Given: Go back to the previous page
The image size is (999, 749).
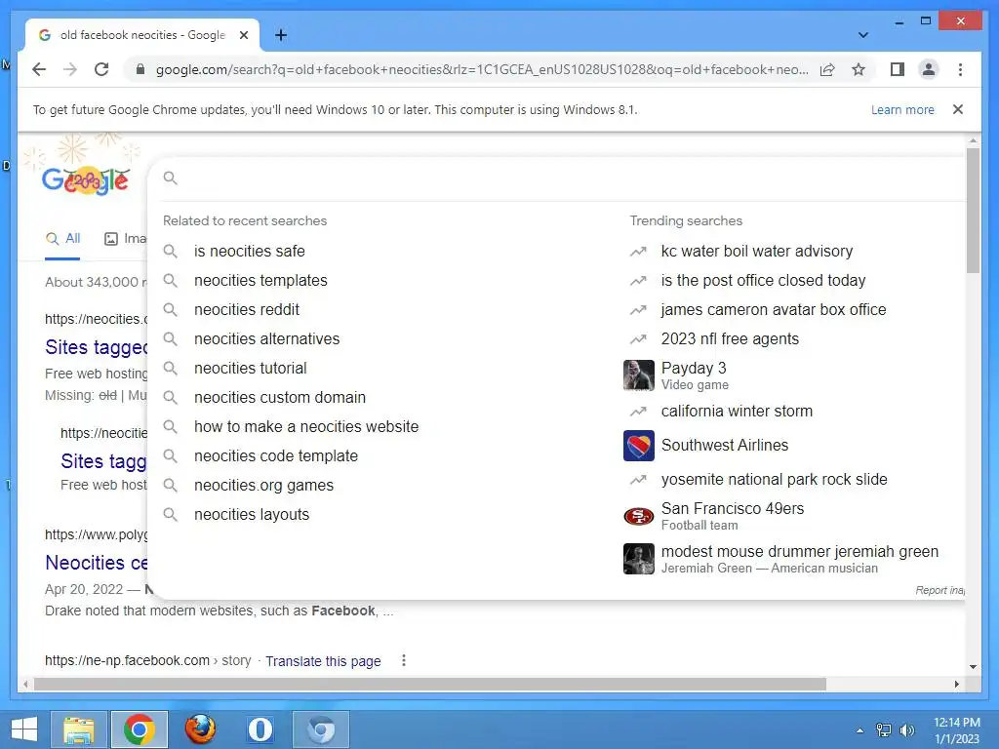Looking at the screenshot, I should pyautogui.click(x=39, y=69).
